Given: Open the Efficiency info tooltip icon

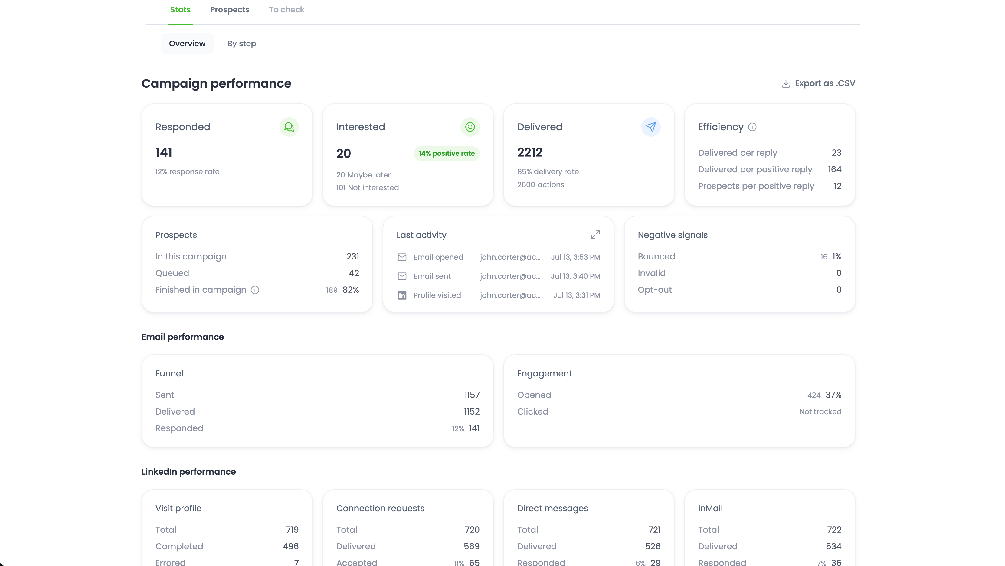Looking at the screenshot, I should click(752, 127).
